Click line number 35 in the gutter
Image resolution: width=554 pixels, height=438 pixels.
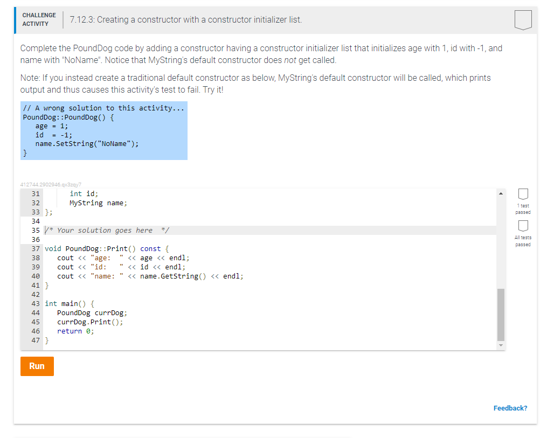click(x=36, y=230)
